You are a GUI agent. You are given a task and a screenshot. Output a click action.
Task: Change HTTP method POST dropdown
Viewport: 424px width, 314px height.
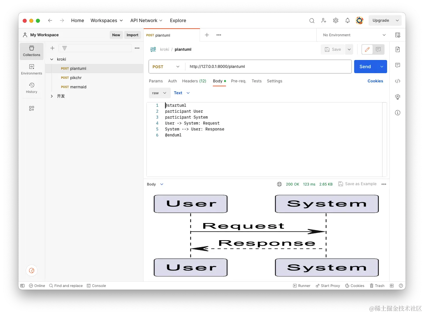166,67
